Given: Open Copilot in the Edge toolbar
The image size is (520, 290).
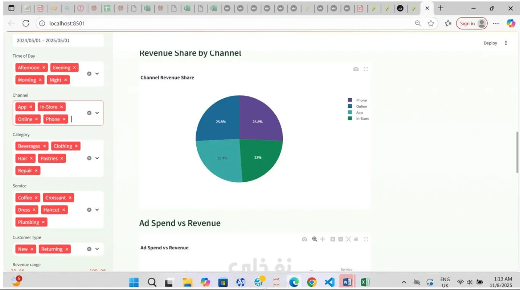Looking at the screenshot, I should (511, 24).
